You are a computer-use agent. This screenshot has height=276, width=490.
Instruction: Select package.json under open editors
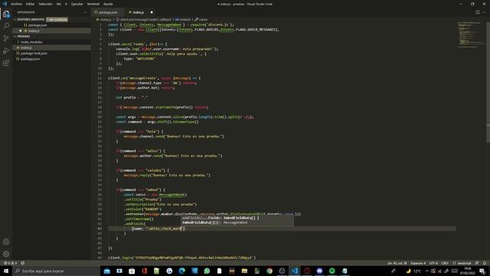pyautogui.click(x=38, y=25)
